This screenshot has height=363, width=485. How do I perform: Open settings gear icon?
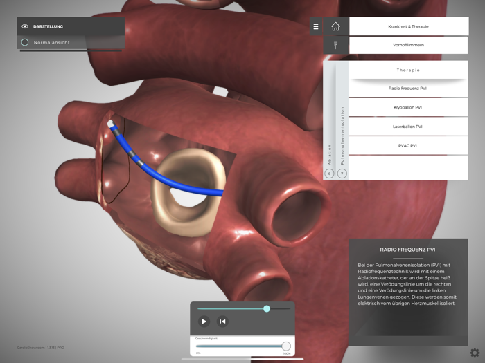[475, 353]
